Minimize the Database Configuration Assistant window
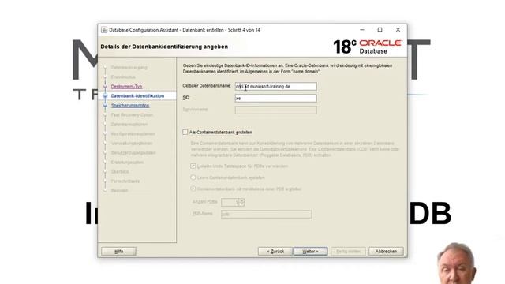Screen dimensions: 505x284 (x=362, y=30)
